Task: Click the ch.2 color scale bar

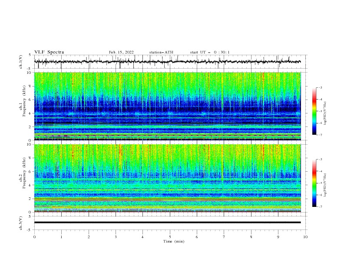Action: pos(314,183)
